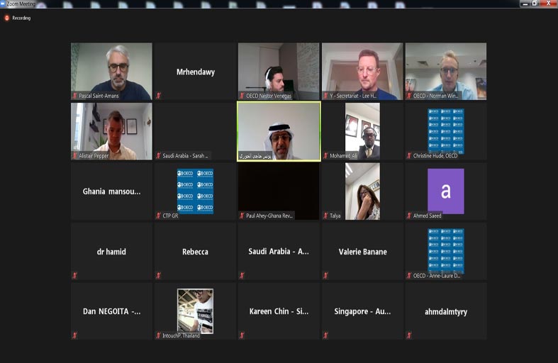Image resolution: width=558 pixels, height=363 pixels.
Task: Click the Recording status text label
Action: point(21,18)
